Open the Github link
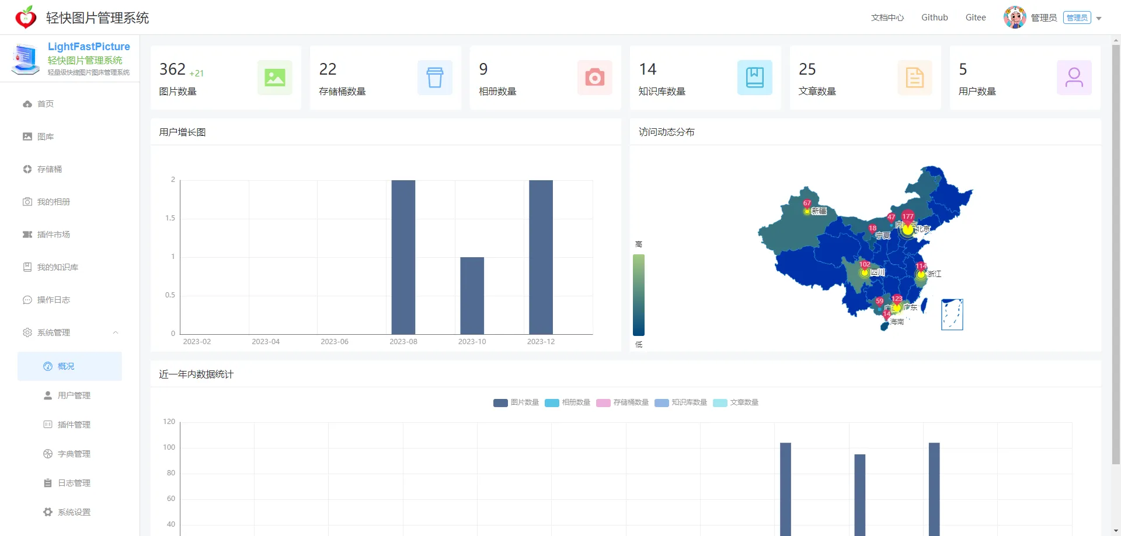1121x536 pixels. tap(935, 17)
